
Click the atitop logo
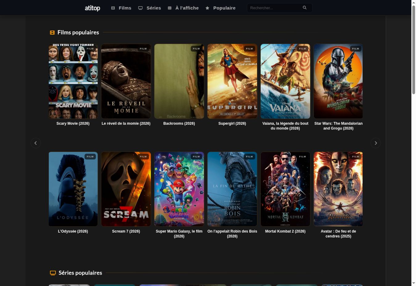(93, 8)
